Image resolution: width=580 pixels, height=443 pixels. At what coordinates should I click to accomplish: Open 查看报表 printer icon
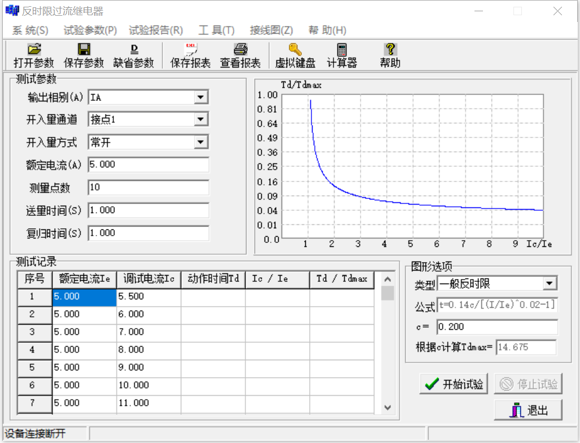coord(240,50)
